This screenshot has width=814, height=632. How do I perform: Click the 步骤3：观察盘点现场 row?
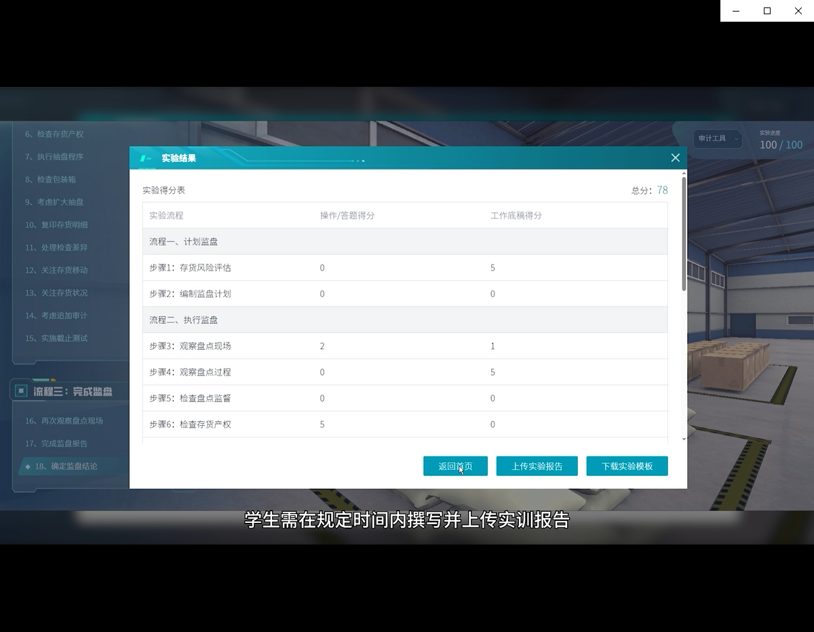coord(405,346)
